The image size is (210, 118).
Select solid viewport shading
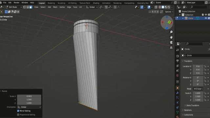(163, 7)
